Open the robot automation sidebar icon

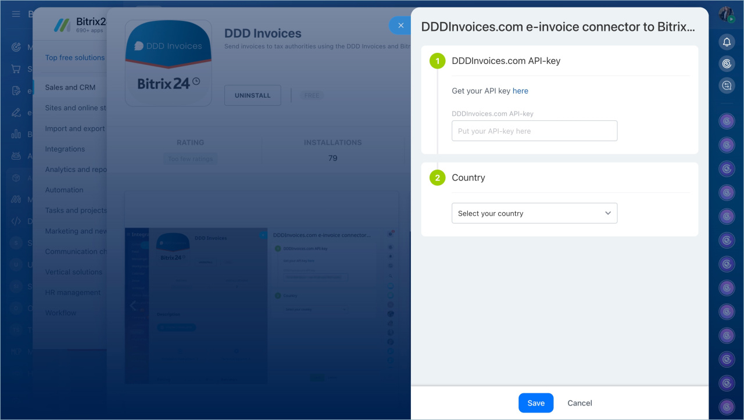click(16, 156)
